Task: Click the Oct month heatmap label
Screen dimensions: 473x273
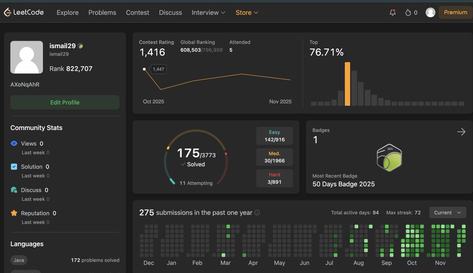Action: (x=412, y=263)
